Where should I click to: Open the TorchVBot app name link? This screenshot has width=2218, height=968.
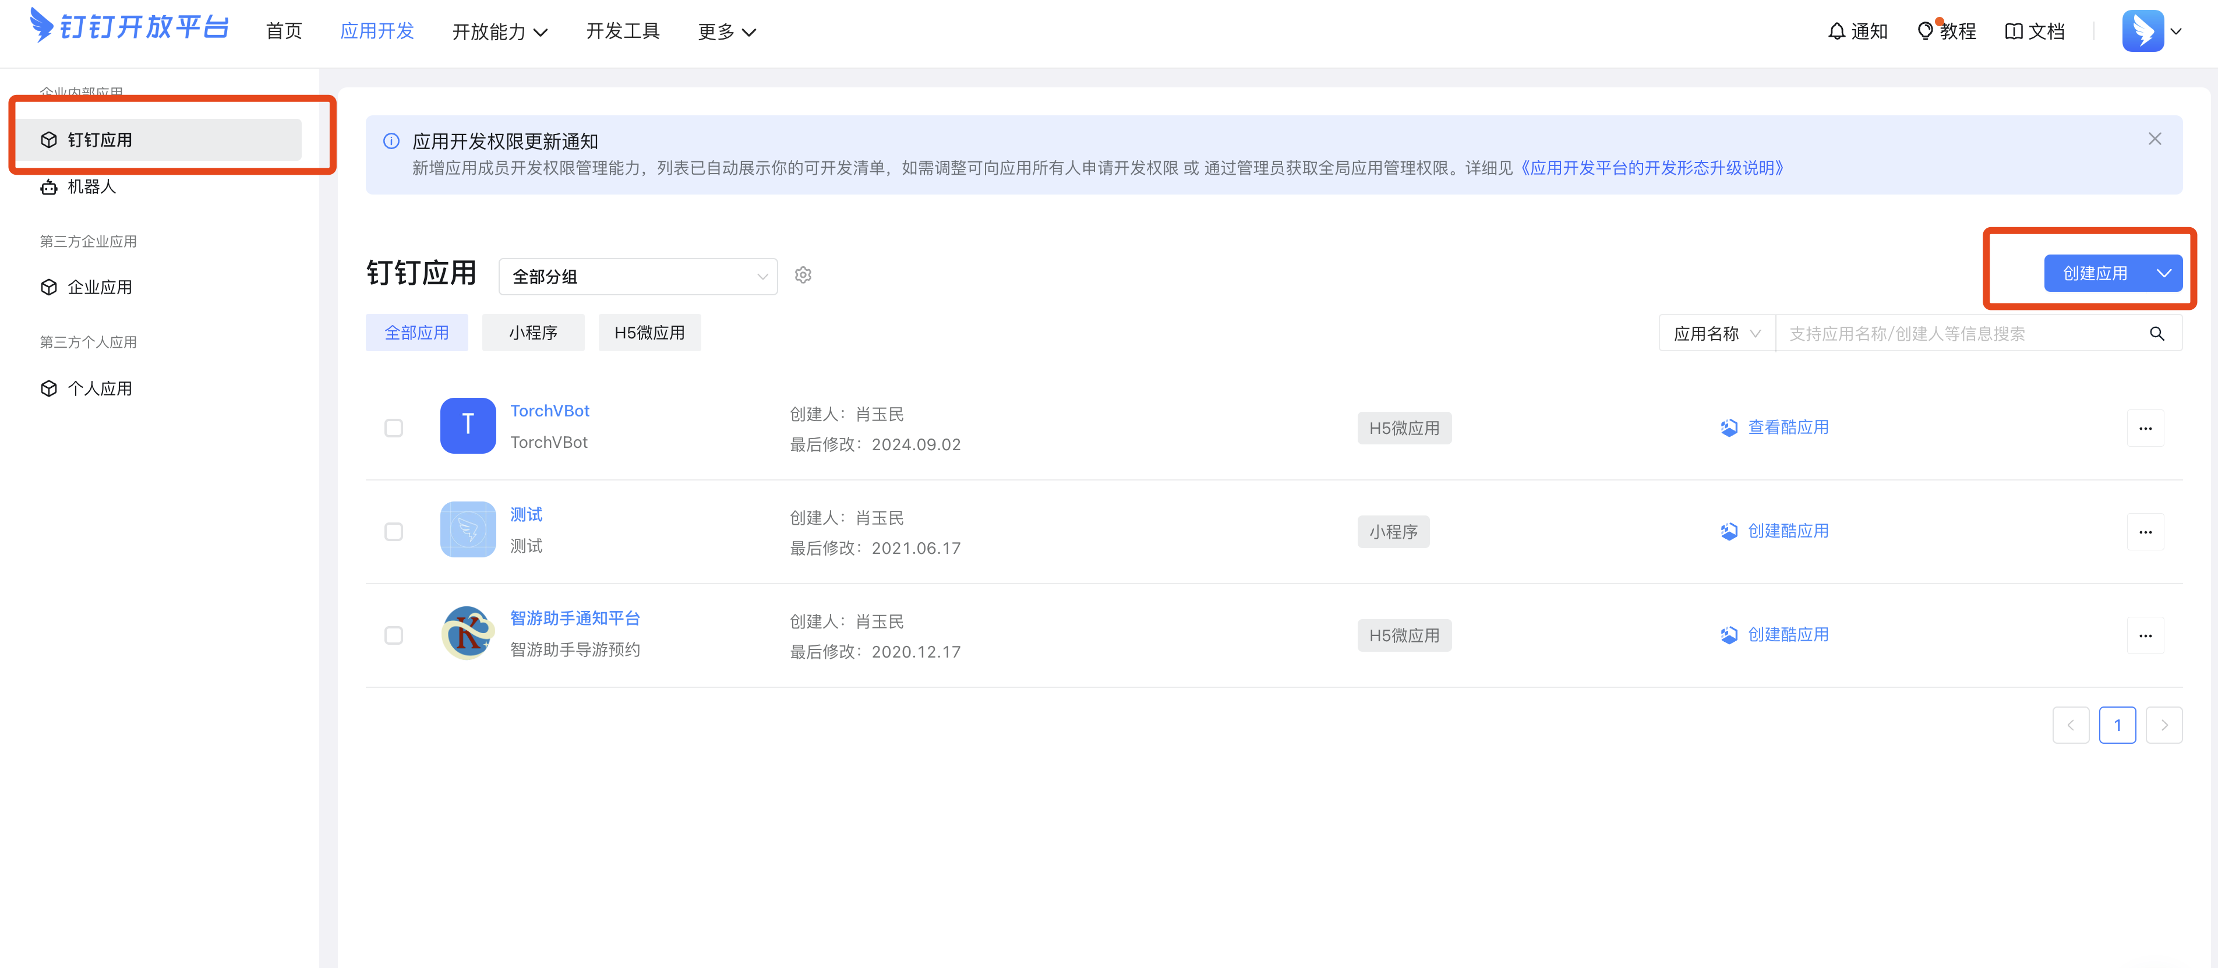[549, 411]
